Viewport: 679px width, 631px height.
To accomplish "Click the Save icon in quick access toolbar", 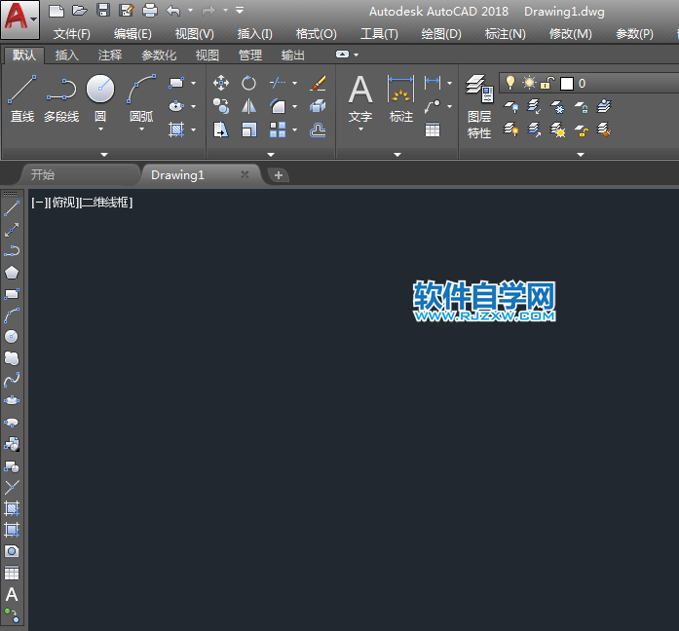I will click(x=103, y=11).
